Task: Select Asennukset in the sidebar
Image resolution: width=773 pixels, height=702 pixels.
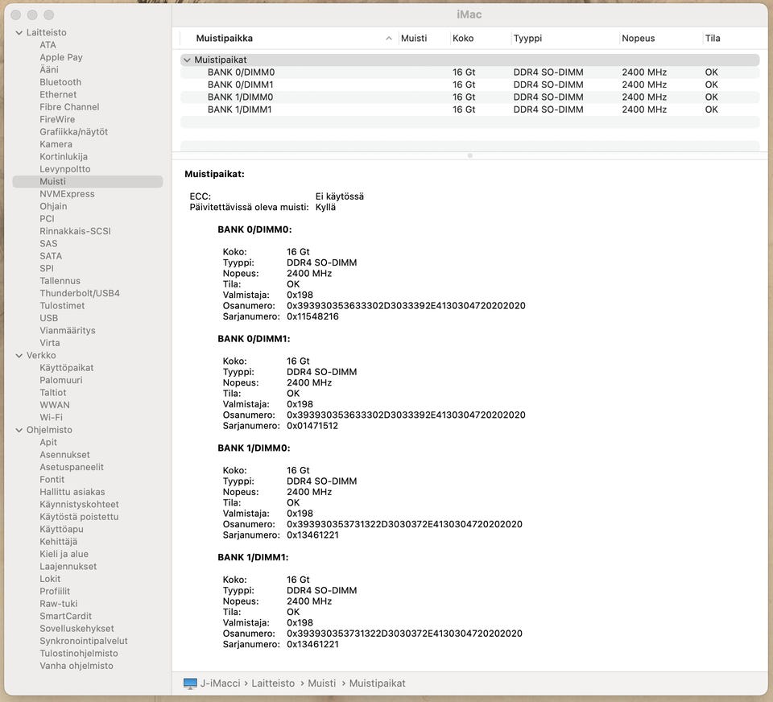Action: coord(64,455)
